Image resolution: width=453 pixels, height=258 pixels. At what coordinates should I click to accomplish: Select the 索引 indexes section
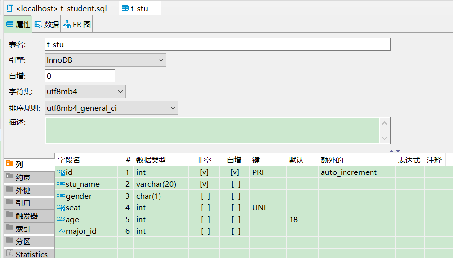[x=29, y=229]
